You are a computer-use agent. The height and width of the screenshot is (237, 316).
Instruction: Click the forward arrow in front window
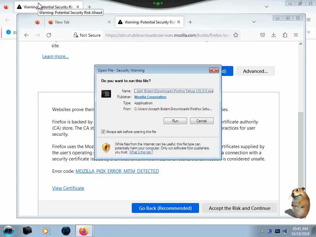pyautogui.click(x=37, y=35)
